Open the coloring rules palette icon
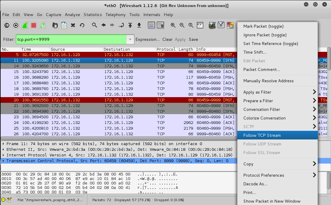Image resolution: width=331 pixels, height=205 pixels. (230, 25)
